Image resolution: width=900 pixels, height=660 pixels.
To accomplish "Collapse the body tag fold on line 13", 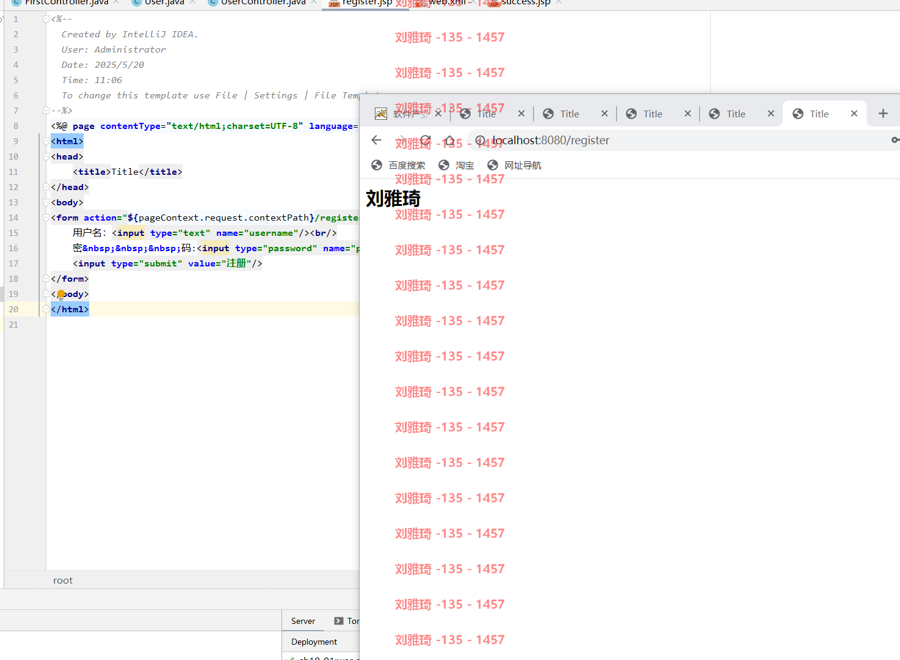I will click(x=46, y=202).
